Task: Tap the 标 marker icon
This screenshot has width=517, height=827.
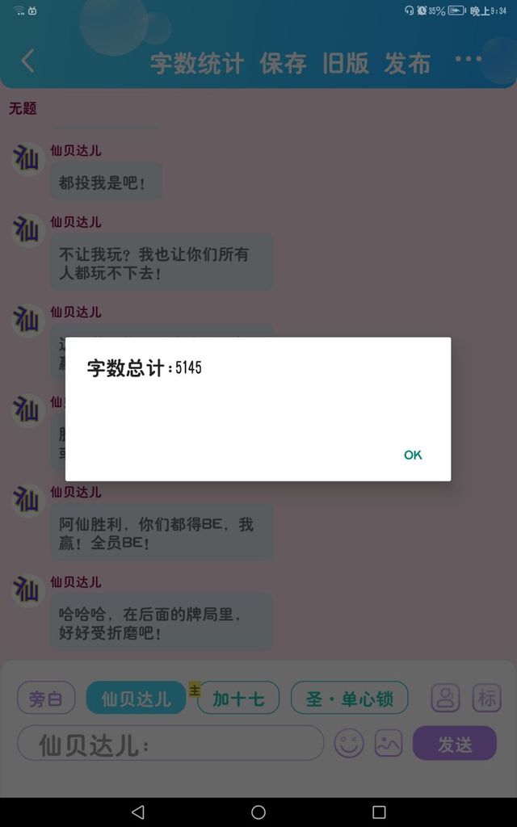Action: (x=487, y=699)
